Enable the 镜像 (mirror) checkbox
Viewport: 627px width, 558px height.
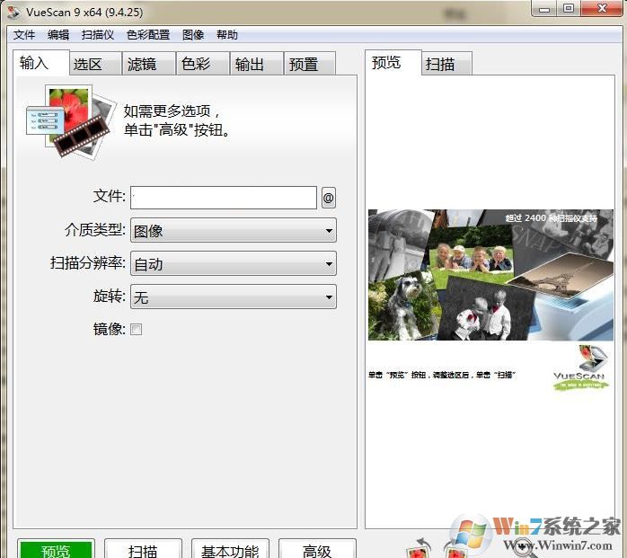click(137, 330)
